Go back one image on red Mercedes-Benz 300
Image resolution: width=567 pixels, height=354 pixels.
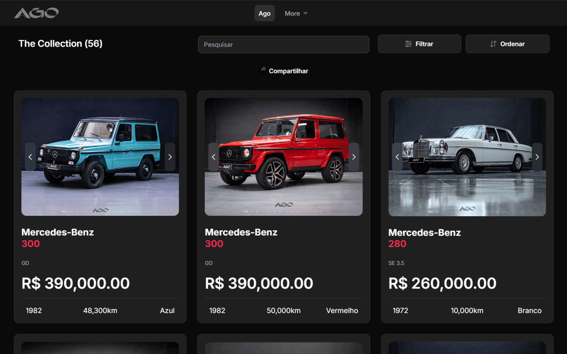(213, 157)
